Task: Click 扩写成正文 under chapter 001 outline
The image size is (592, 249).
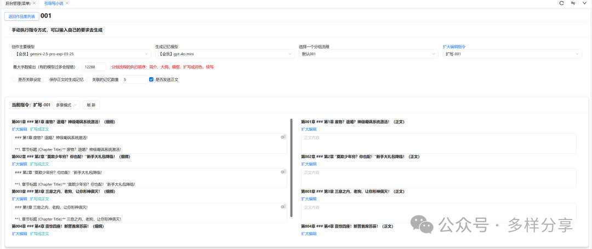Action: pyautogui.click(x=39, y=129)
